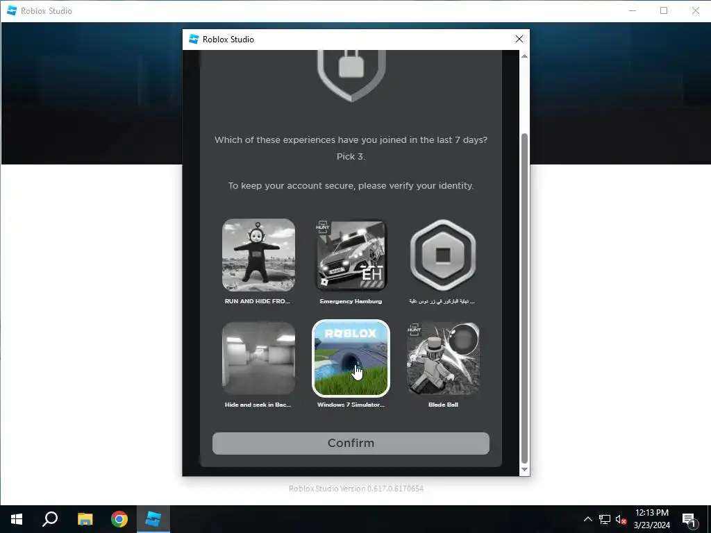Click the Confirm button

coord(351,443)
